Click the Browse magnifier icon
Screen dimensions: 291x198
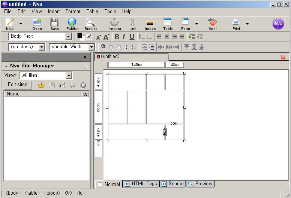click(x=91, y=22)
